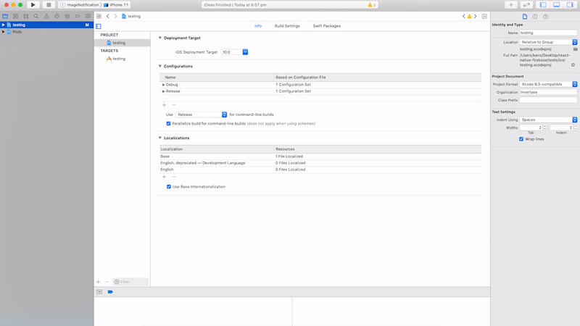580x326 pixels.
Task: Toggle Parallelize build for command-line builds
Action: [x=169, y=123]
